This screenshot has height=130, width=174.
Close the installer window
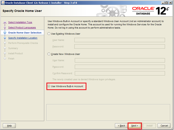tap(170, 3)
